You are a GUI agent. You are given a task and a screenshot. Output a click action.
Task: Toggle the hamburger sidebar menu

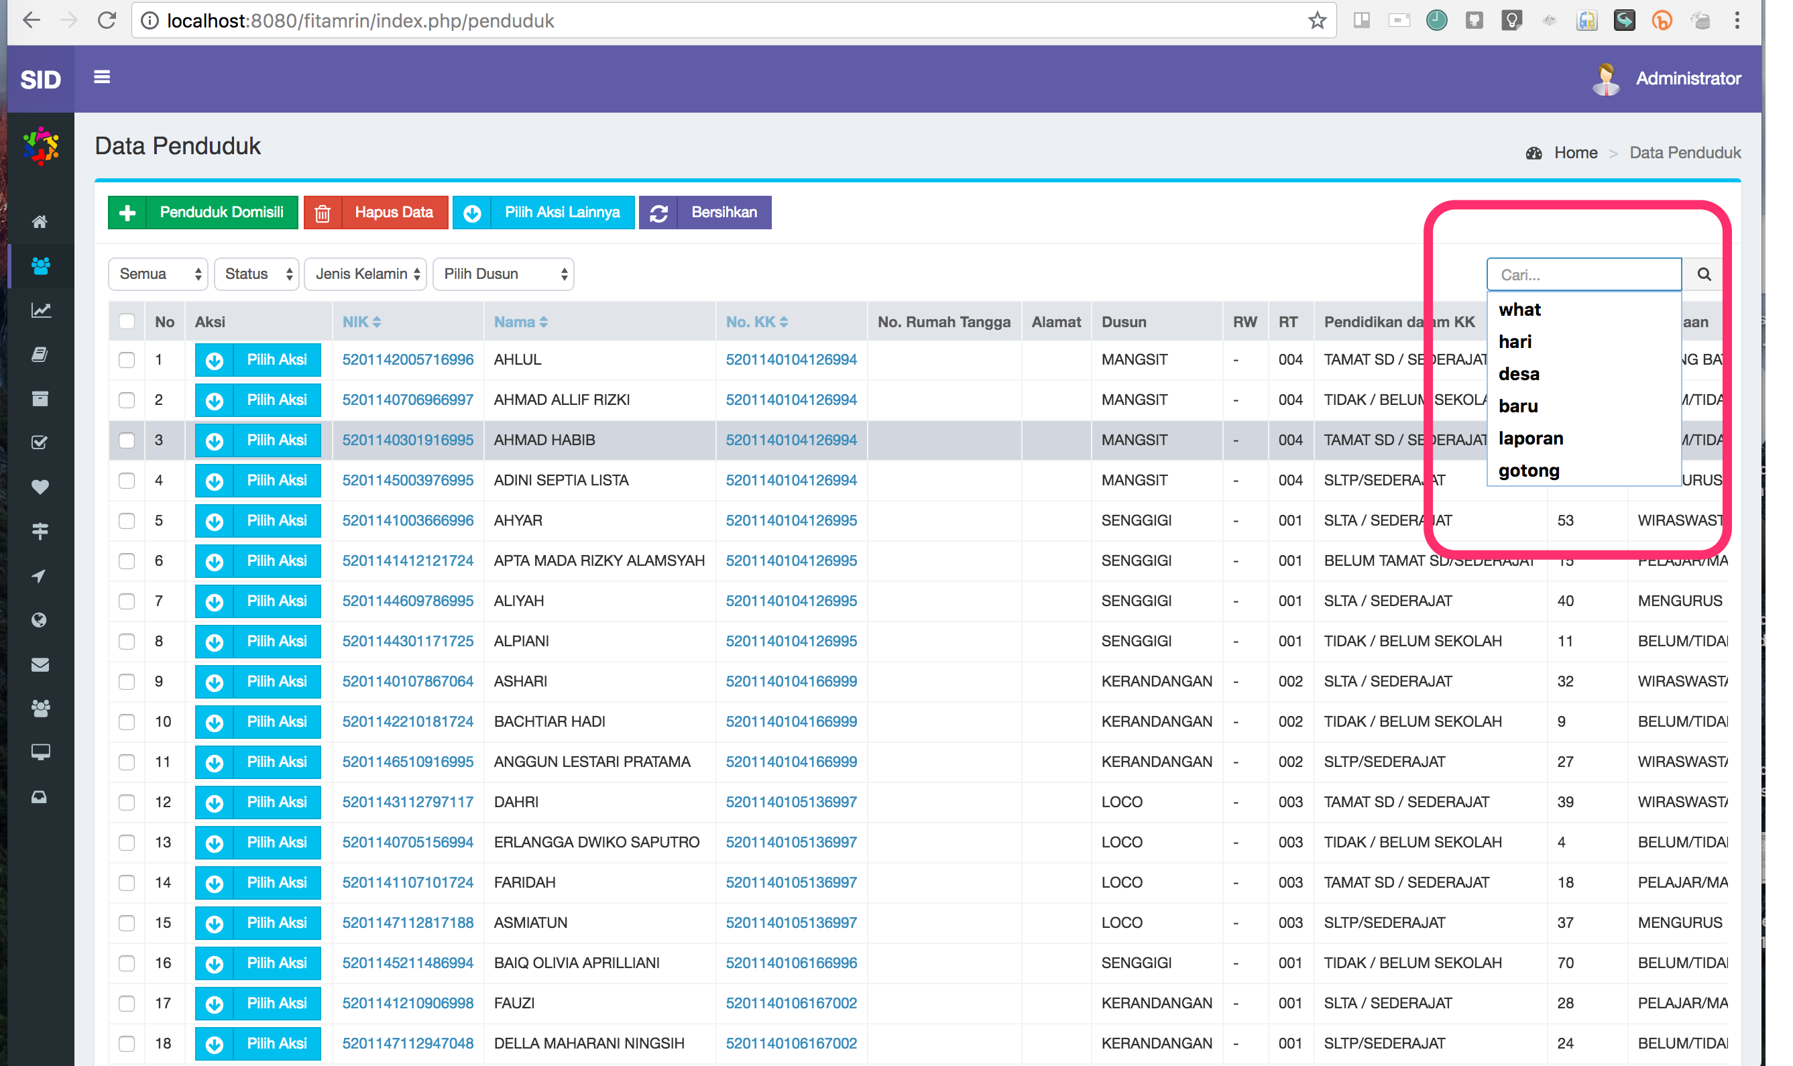(x=101, y=77)
